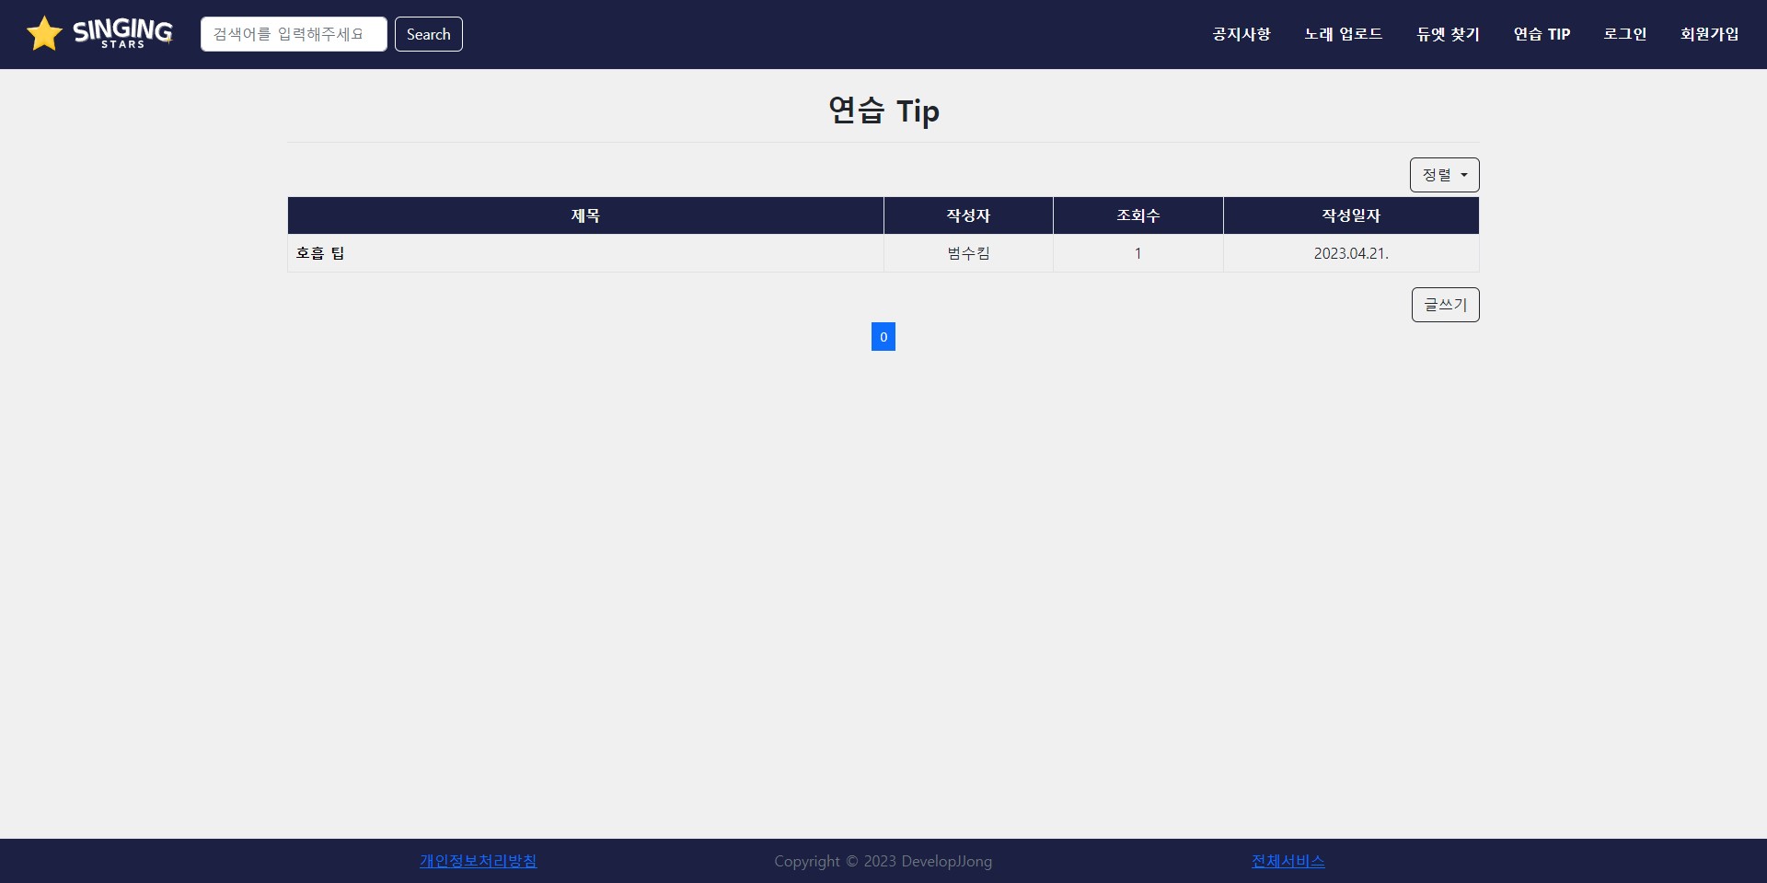Viewport: 1767px width, 883px height.
Task: Go to the 로그인 page
Action: pos(1624,34)
